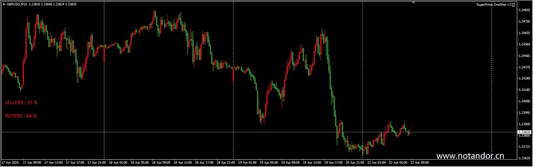Click the expert advisor smiley face icon

point(513,5)
